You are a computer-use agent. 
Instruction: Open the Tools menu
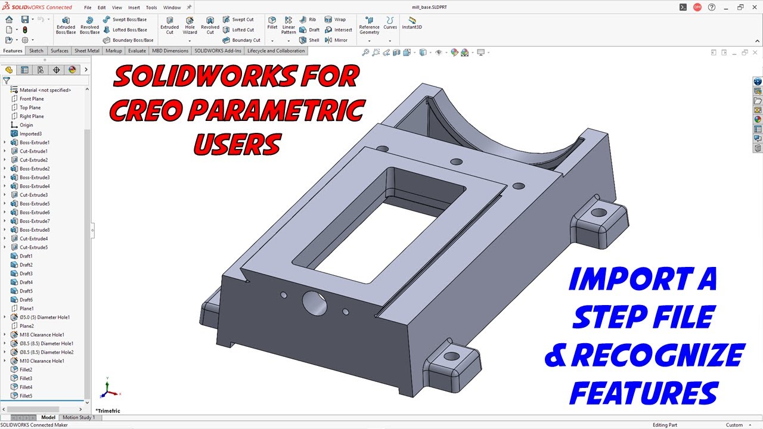pos(151,8)
